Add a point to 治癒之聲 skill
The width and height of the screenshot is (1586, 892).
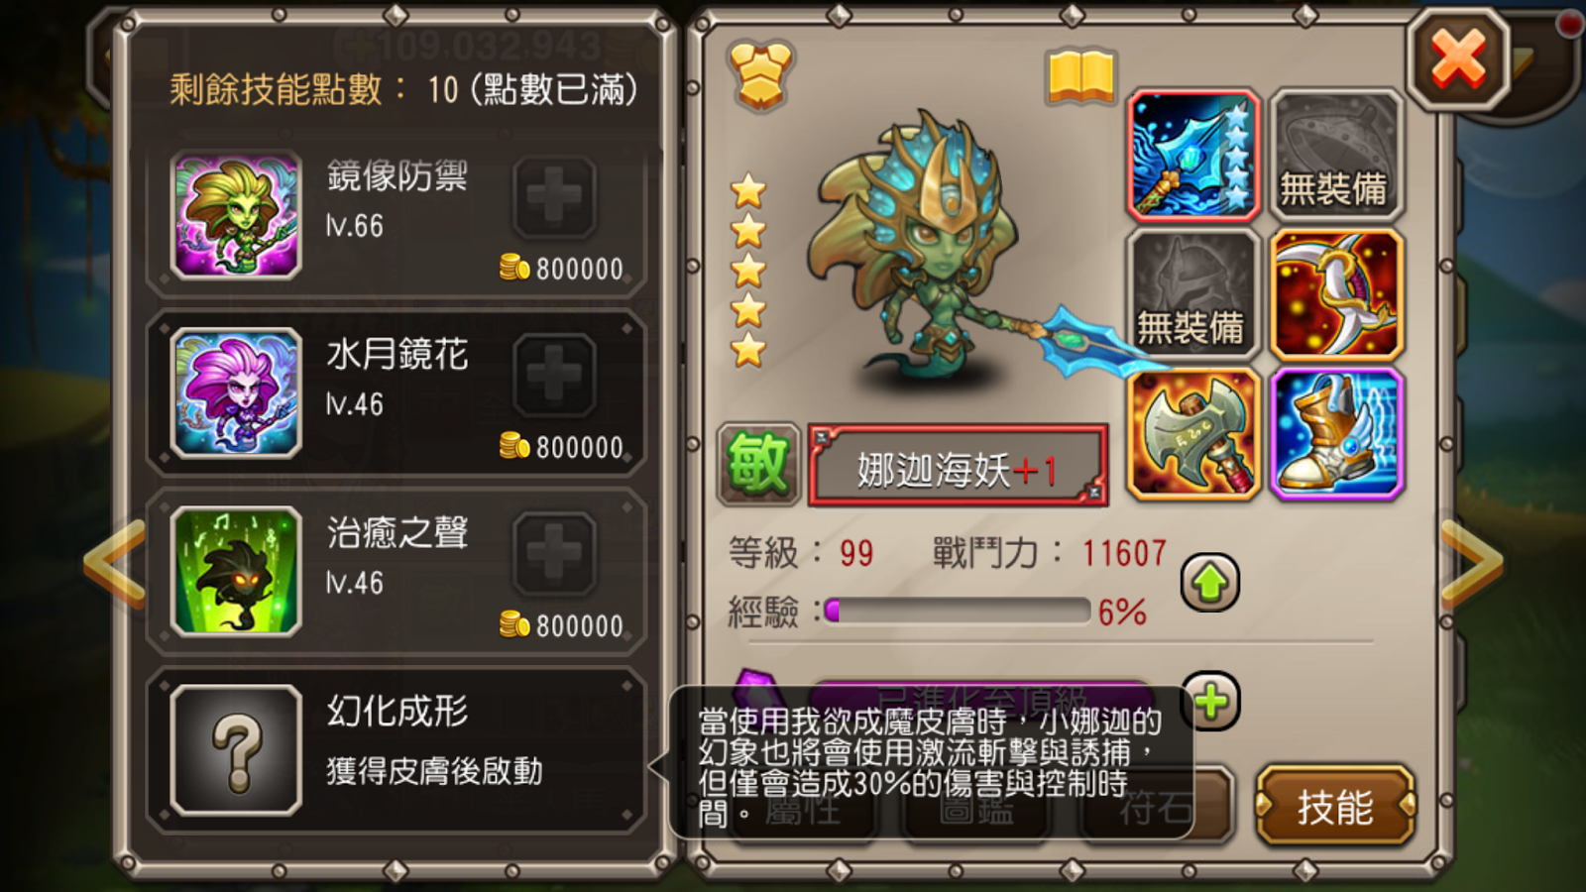[555, 553]
